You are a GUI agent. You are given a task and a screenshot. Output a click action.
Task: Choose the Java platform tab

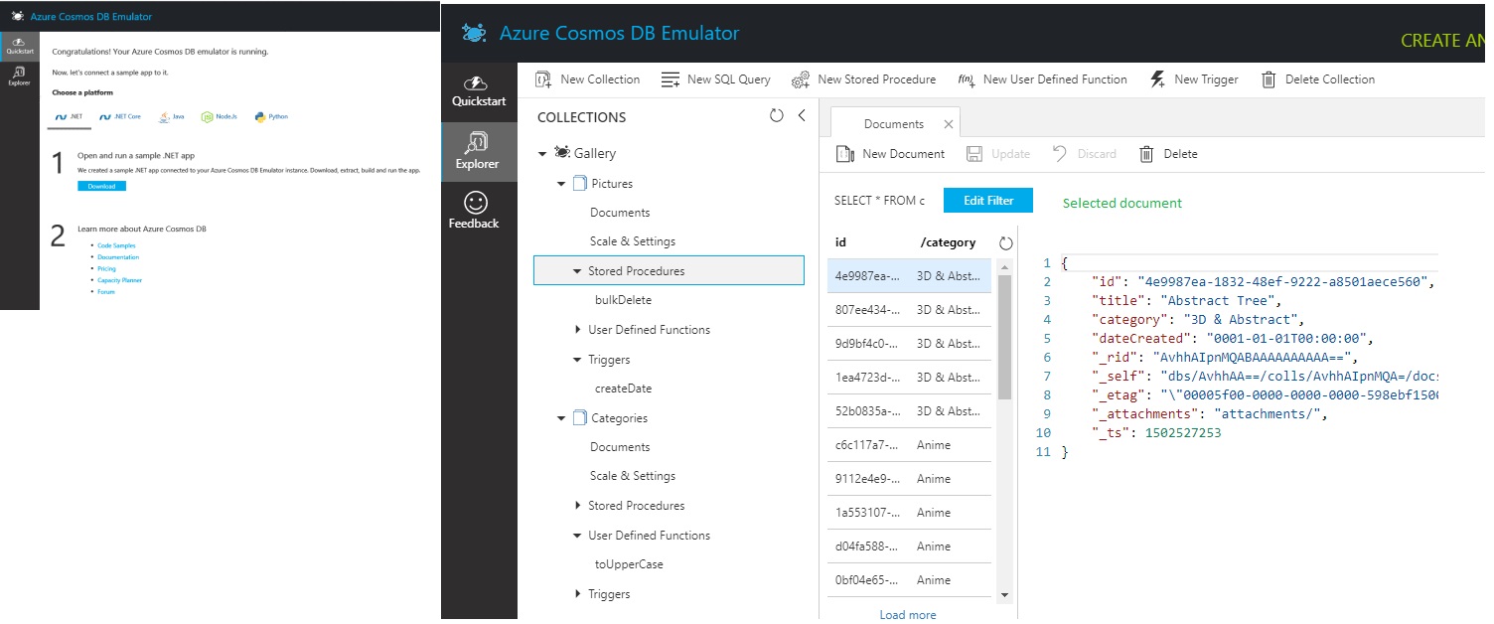click(x=172, y=117)
